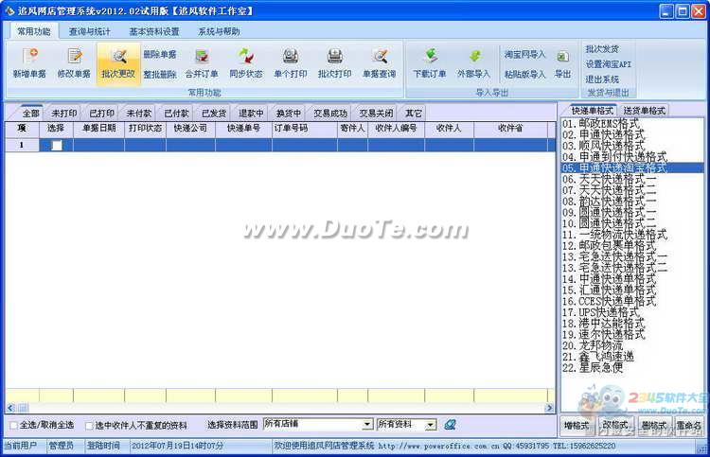The width and height of the screenshot is (710, 457).
Task: Open the 未打印 orders filter tab
Action: [63, 113]
